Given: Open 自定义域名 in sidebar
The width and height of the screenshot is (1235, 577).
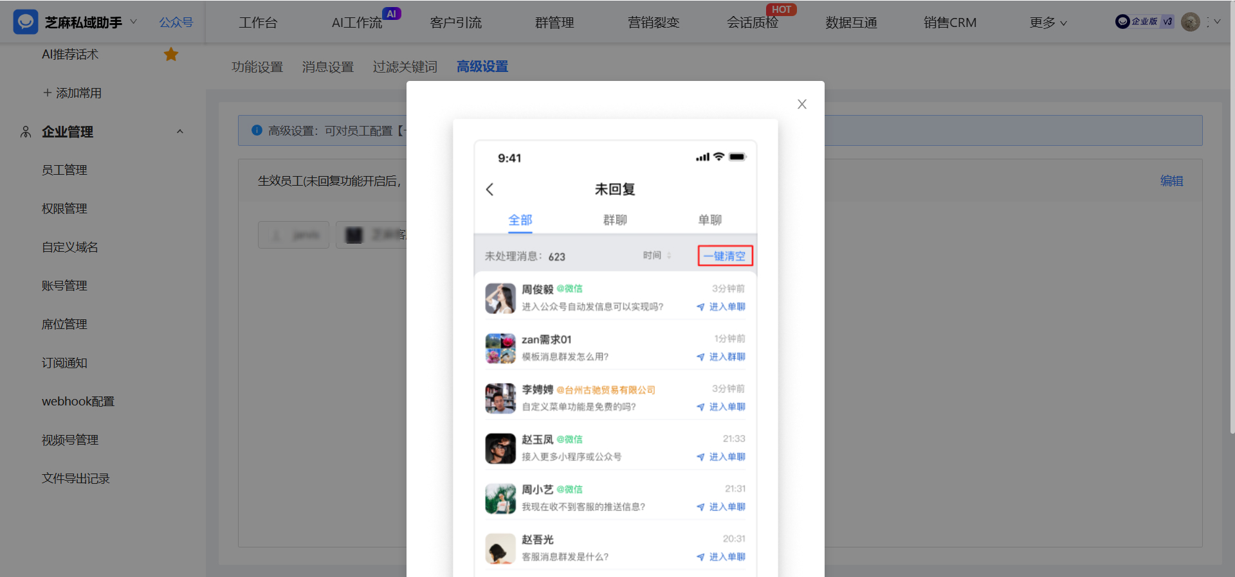Looking at the screenshot, I should click(70, 247).
